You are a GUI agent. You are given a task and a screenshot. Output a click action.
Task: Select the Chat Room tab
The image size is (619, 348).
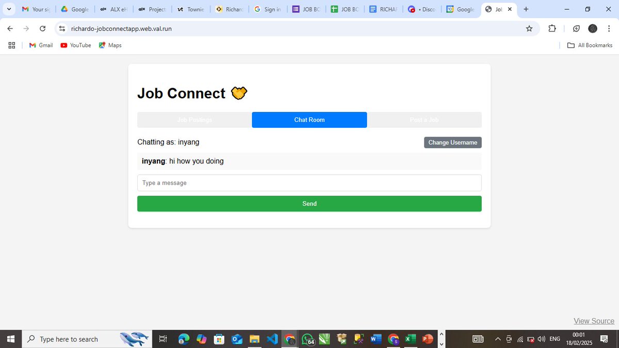(x=309, y=120)
